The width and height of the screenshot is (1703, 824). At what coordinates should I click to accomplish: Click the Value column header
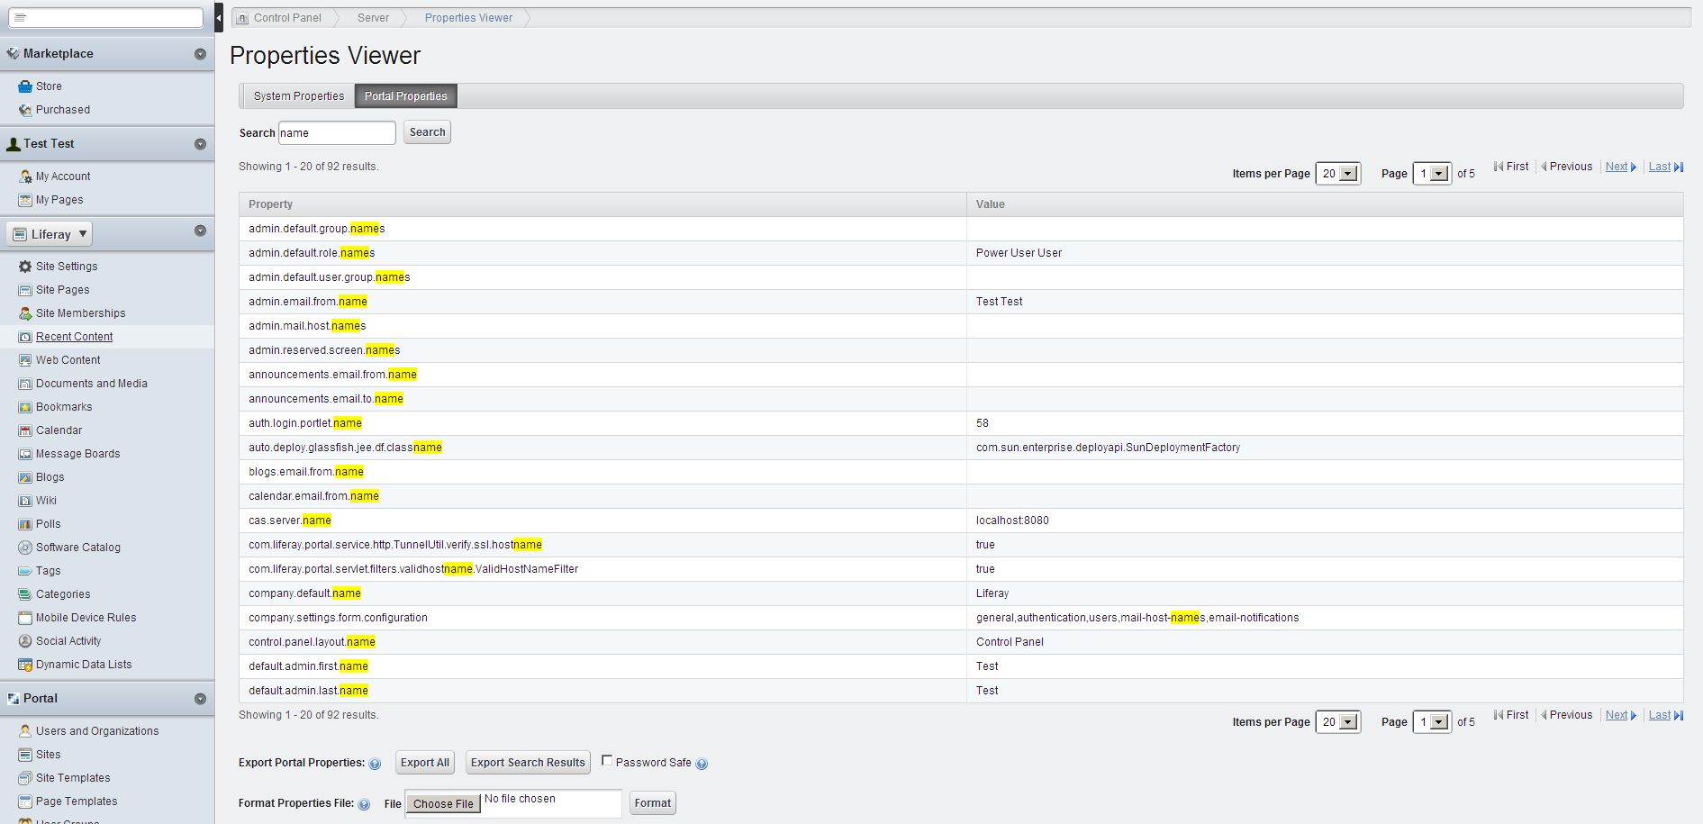pos(1325,204)
